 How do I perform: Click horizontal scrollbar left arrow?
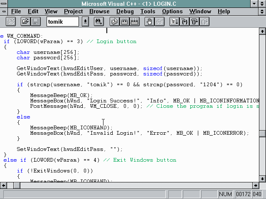click(3, 185)
